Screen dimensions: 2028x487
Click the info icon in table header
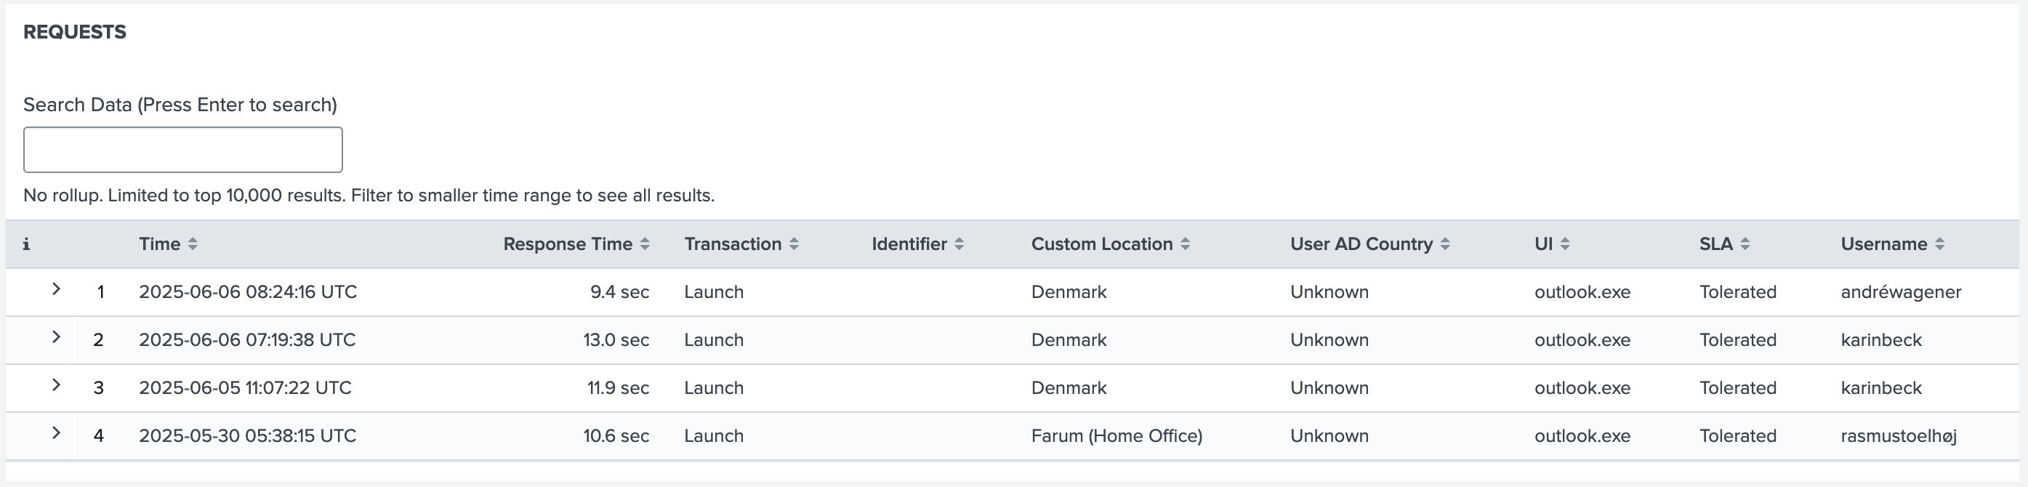26,245
